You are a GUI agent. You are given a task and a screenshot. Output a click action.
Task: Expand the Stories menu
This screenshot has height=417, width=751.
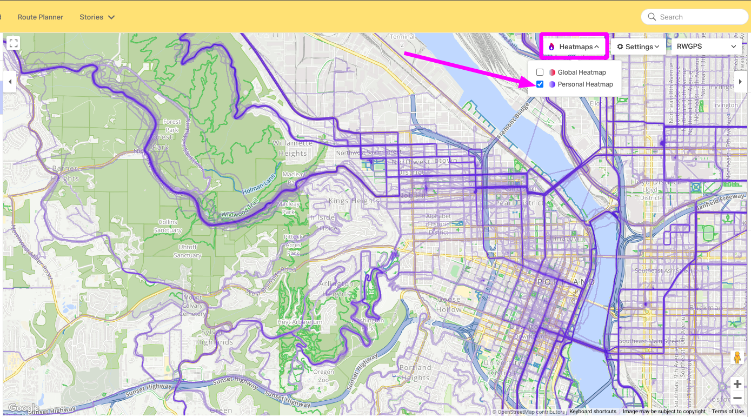pos(97,17)
